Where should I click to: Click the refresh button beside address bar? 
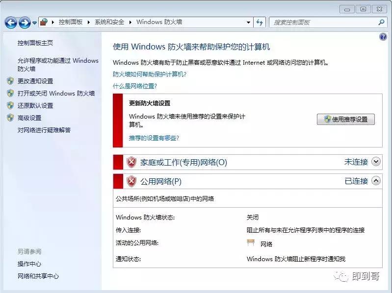pyautogui.click(x=260, y=23)
